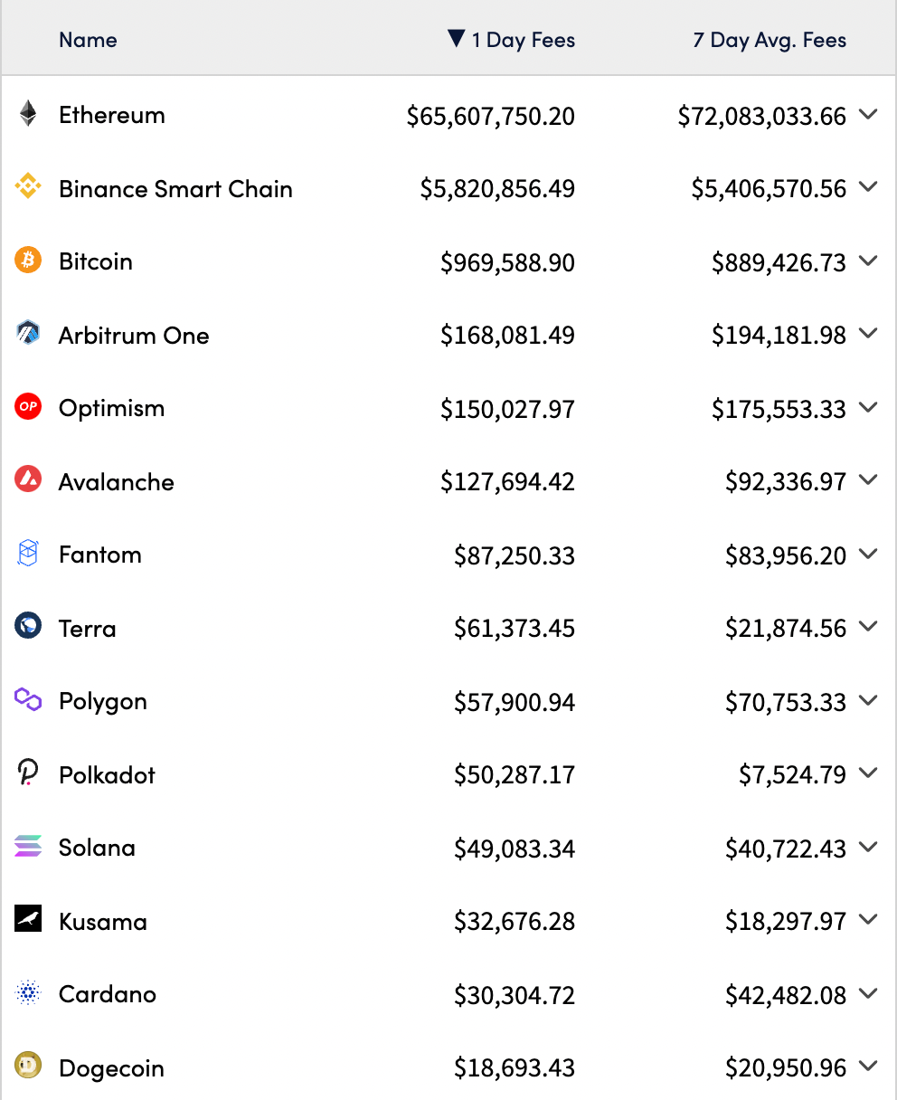Image resolution: width=897 pixels, height=1100 pixels.
Task: Open the Polygon name link
Action: (x=103, y=702)
